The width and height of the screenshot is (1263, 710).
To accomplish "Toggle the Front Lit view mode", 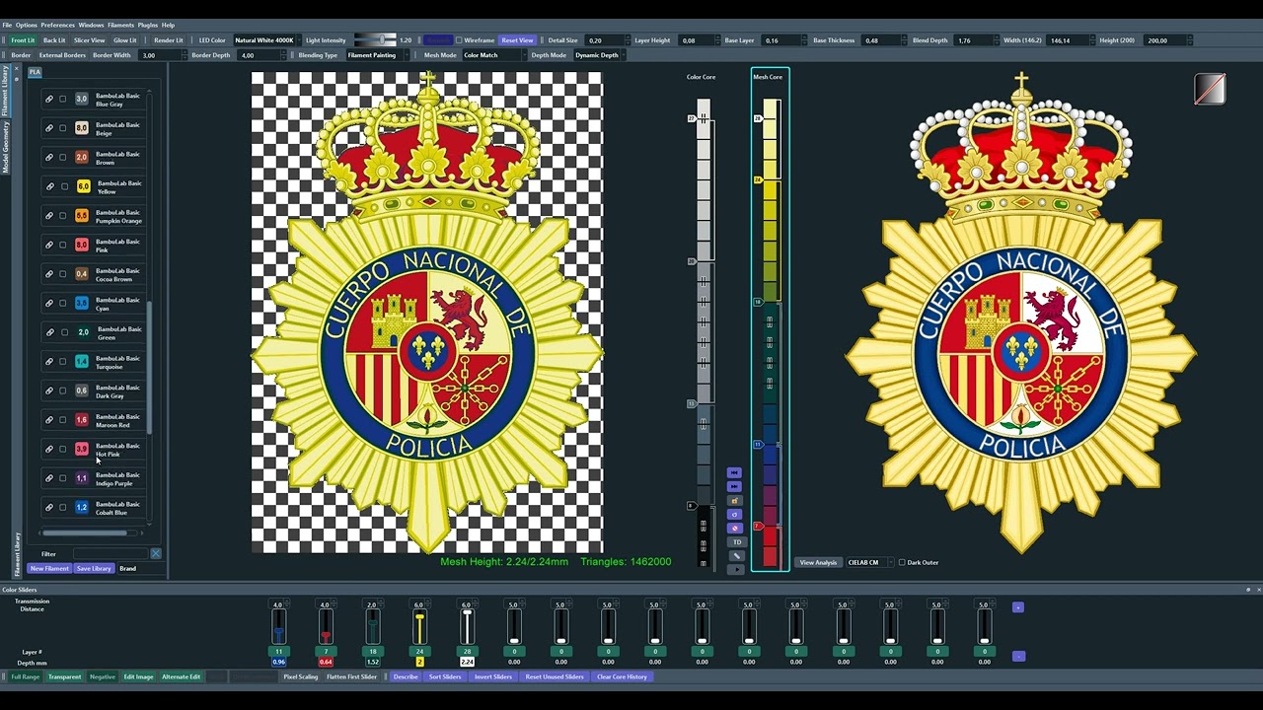I will 23,40.
